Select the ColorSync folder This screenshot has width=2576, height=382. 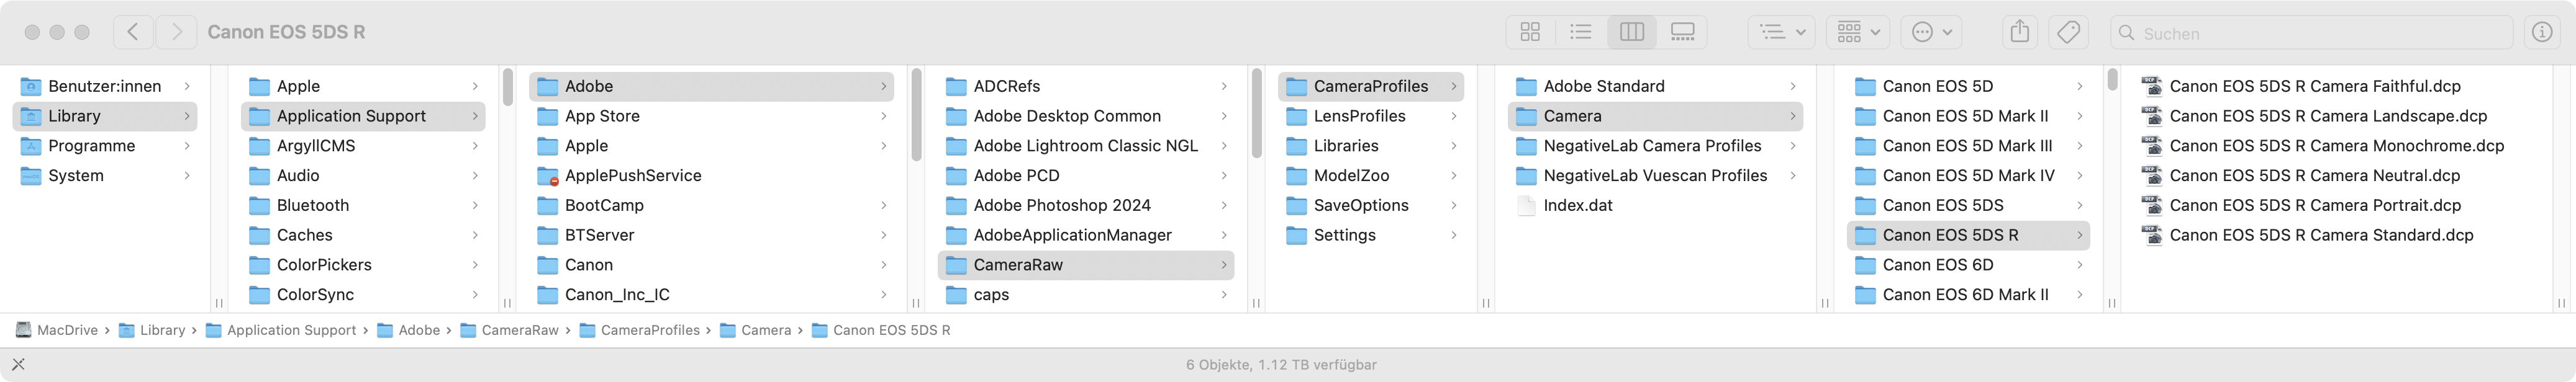363,295
